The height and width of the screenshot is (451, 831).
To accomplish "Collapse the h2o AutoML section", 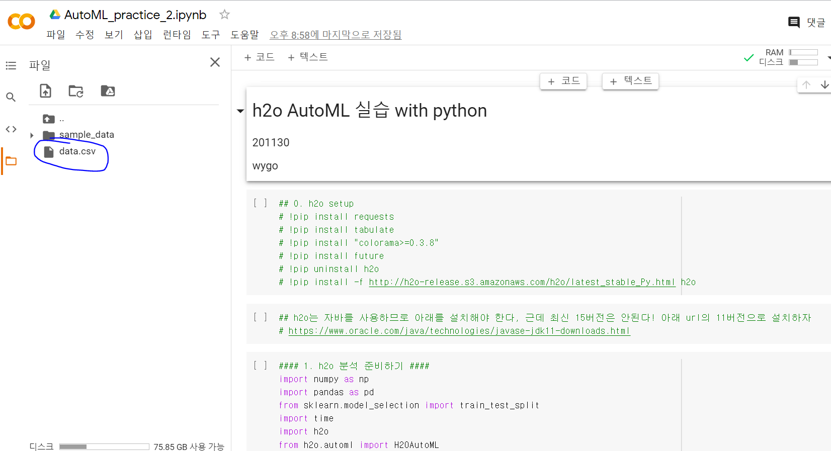I will (x=240, y=111).
